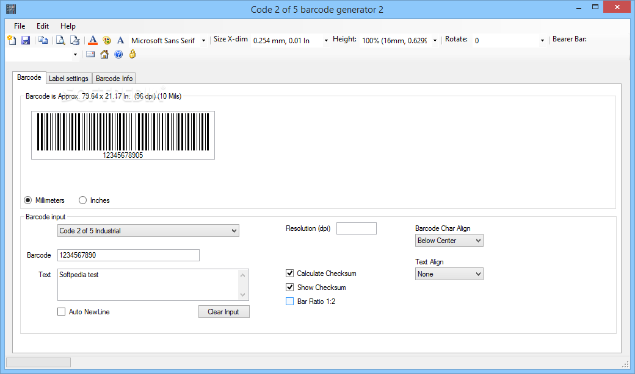Switch to Barcode Info tab

[114, 79]
